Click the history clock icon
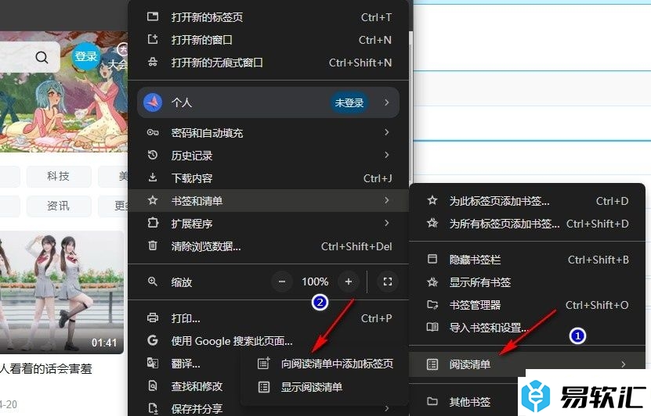 [x=153, y=155]
